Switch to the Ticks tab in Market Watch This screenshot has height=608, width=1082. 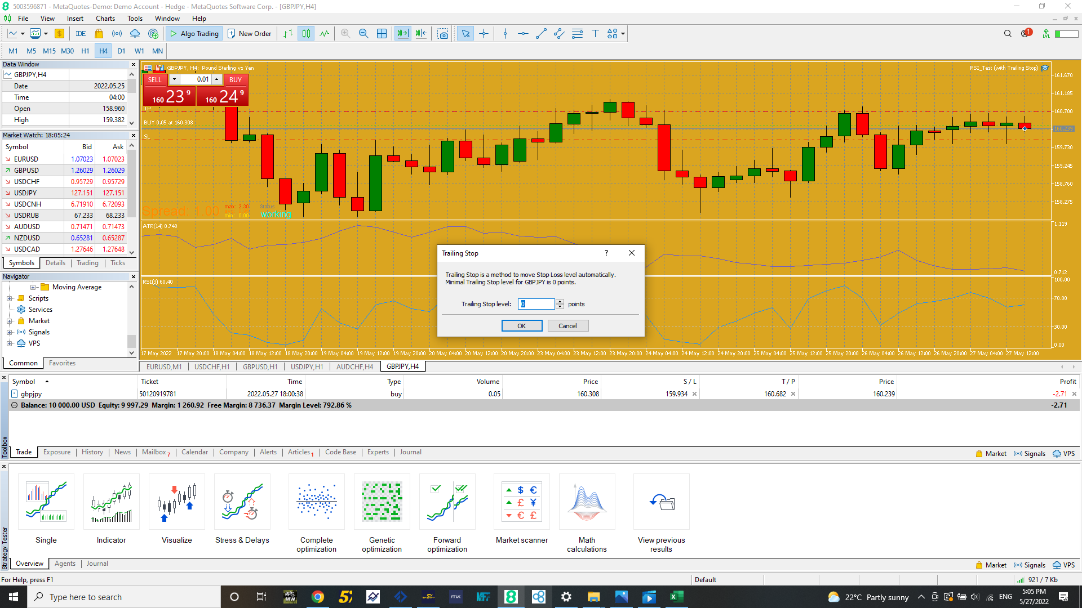pyautogui.click(x=118, y=263)
